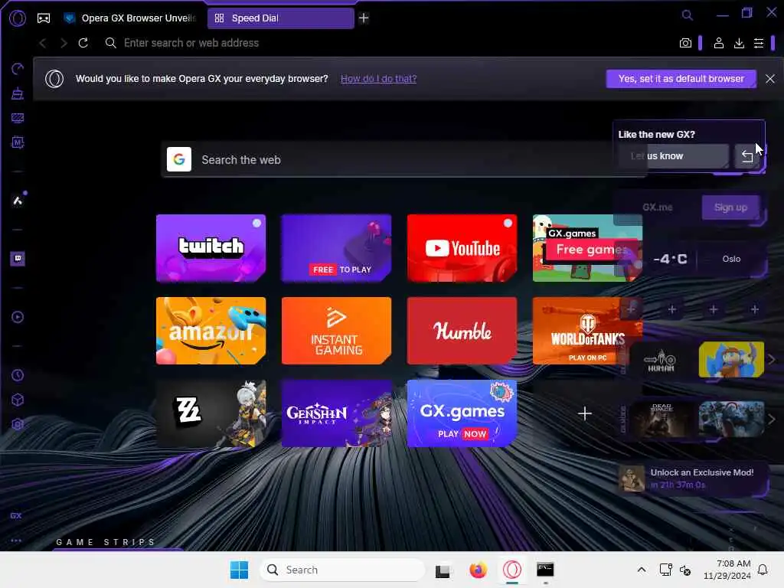Switch to Opera GX Browser Unveils tab
The height and width of the screenshot is (588, 784).
point(130,18)
